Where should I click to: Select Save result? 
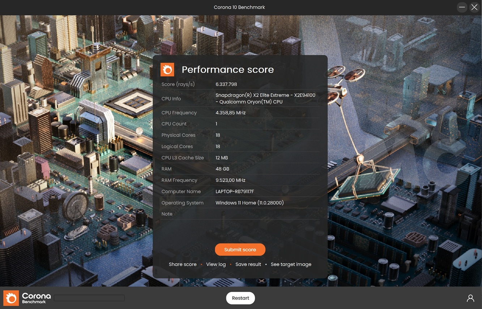point(248,264)
